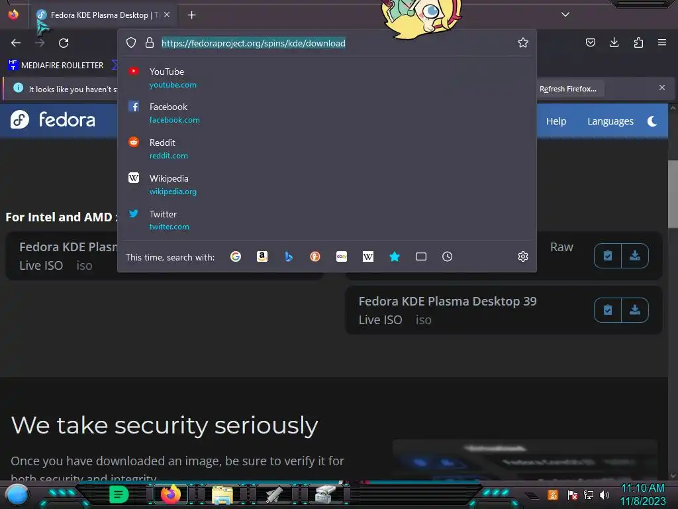This screenshot has height=509, width=678.
Task: Open Firefox hamburger application menu
Action: [662, 42]
